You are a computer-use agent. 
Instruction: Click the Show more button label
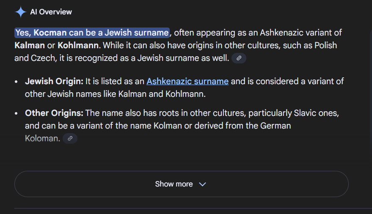coord(174,184)
